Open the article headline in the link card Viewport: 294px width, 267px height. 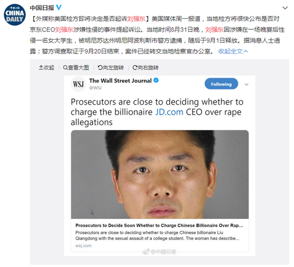pyautogui.click(x=159, y=225)
